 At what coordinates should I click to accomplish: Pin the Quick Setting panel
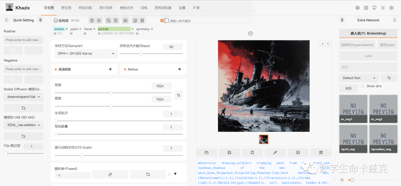[x=40, y=20]
